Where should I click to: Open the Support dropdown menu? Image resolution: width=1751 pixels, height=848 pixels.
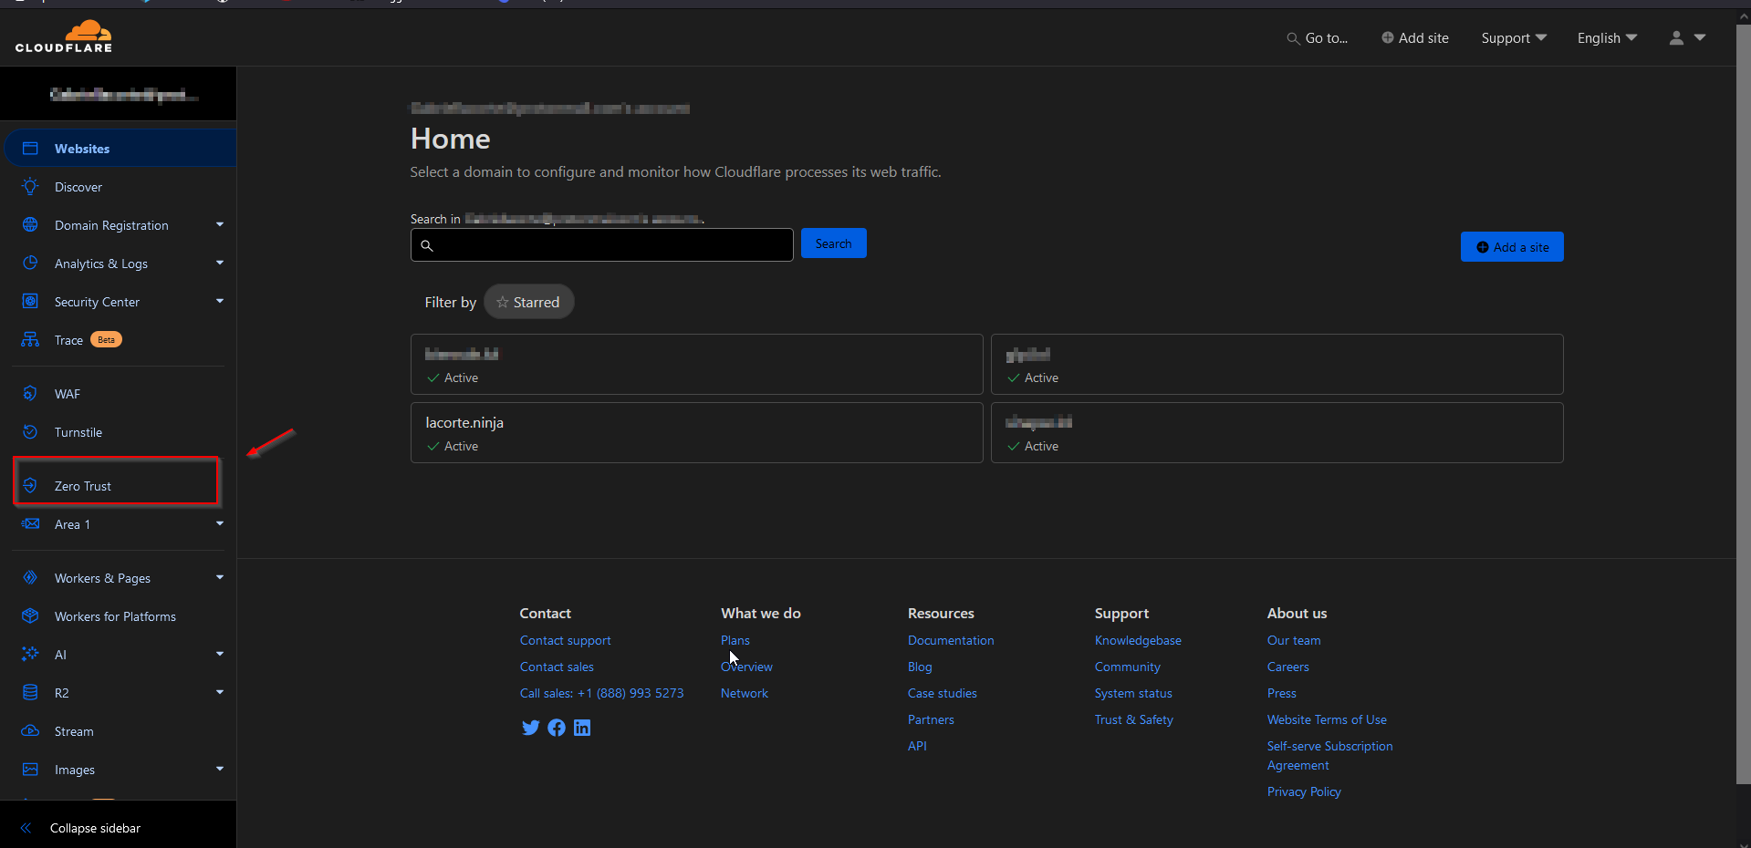pyautogui.click(x=1513, y=38)
